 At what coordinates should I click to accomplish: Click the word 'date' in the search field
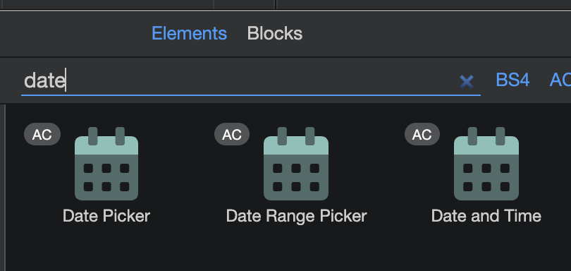pos(44,80)
